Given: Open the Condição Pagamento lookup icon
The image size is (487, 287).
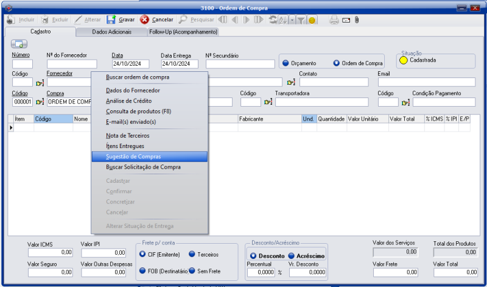Looking at the screenshot, I should coord(405,102).
